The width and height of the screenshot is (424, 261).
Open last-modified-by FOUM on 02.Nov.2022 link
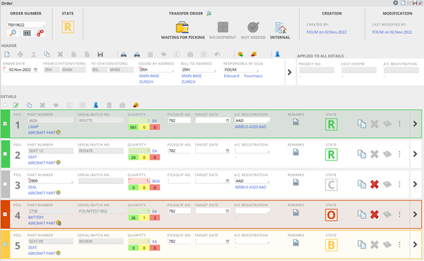(392, 32)
